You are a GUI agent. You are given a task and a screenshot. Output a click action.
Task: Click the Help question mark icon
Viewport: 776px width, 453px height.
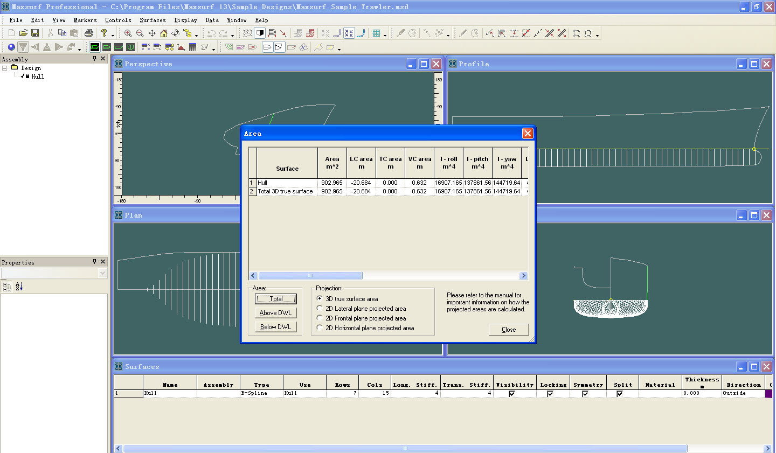tap(104, 33)
